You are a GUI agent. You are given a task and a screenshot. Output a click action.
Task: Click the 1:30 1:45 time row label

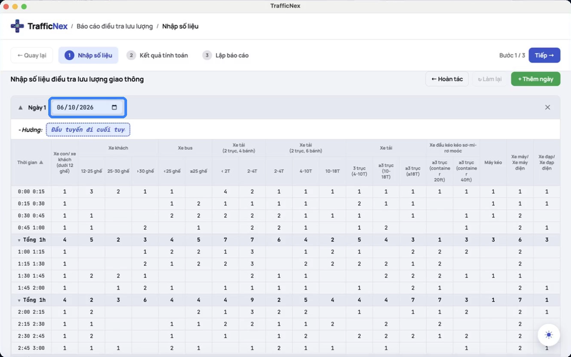(x=31, y=276)
